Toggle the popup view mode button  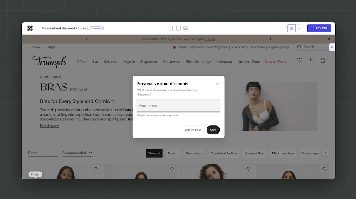click(291, 28)
